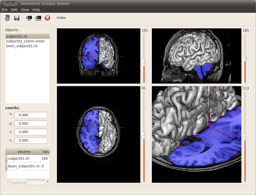Click the Add window toolbar icon
The image size is (256, 195).
29,17
